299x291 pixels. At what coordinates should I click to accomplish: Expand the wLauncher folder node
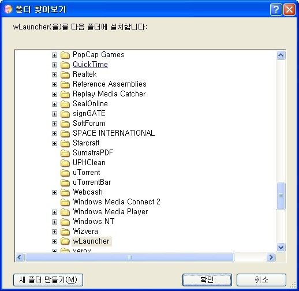pos(54,242)
